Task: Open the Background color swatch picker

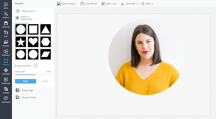Action: pyautogui.click(x=35, y=66)
